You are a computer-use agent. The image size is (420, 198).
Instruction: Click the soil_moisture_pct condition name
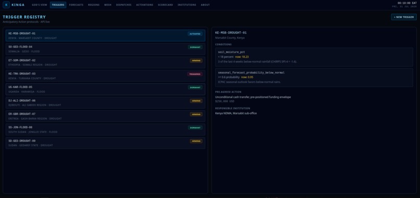click(231, 52)
